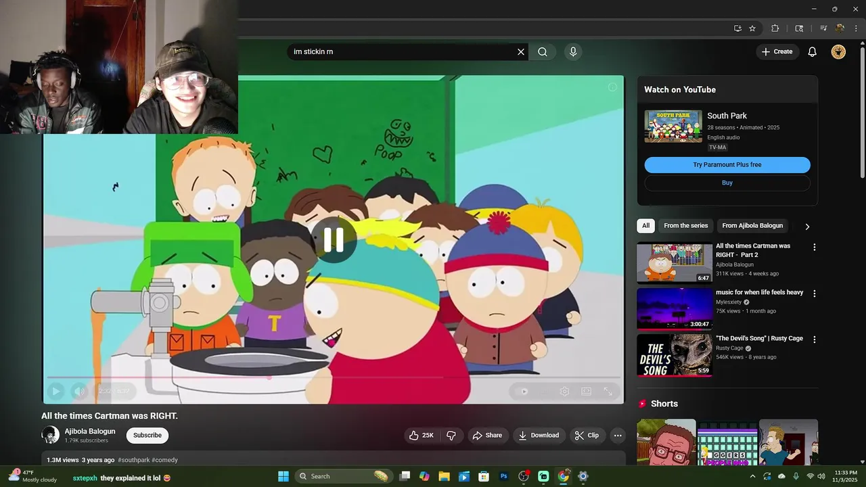Open the tab search icon in Chrome toolbar
Viewport: 866px width, 487px height.
(799, 28)
